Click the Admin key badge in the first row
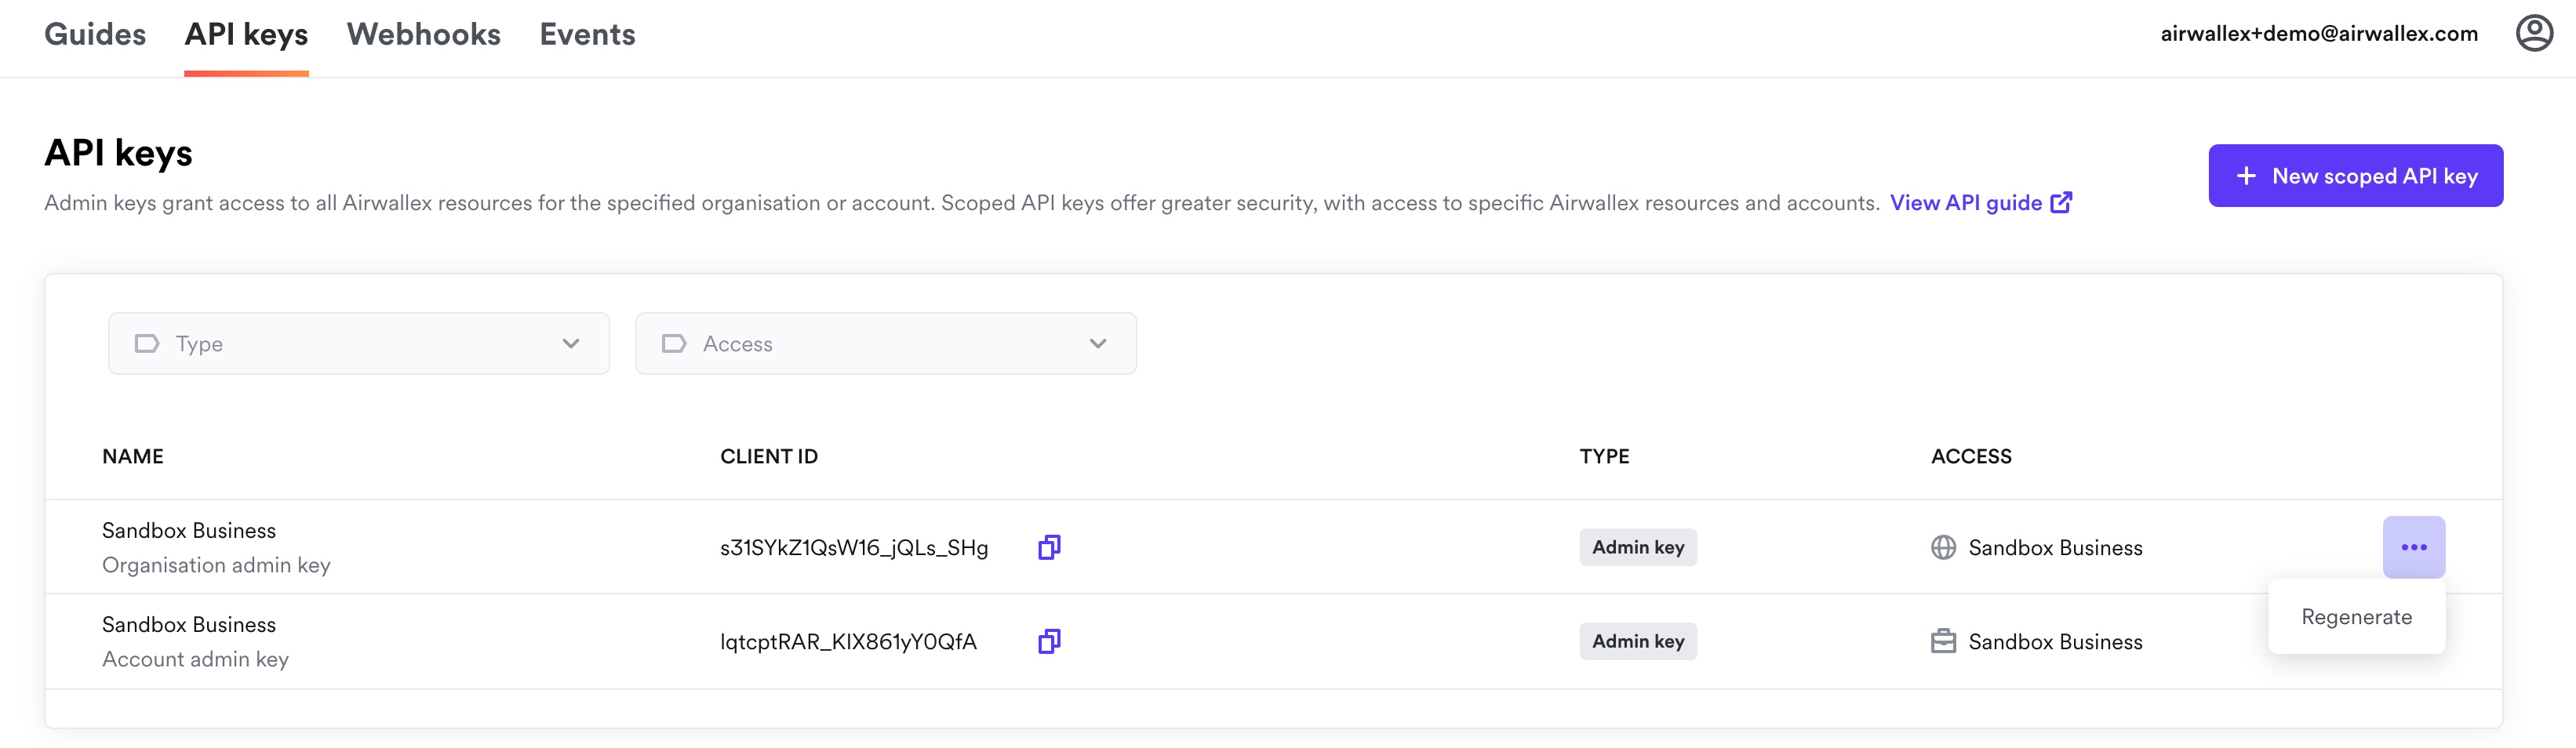The height and width of the screenshot is (748, 2576). tap(1637, 547)
